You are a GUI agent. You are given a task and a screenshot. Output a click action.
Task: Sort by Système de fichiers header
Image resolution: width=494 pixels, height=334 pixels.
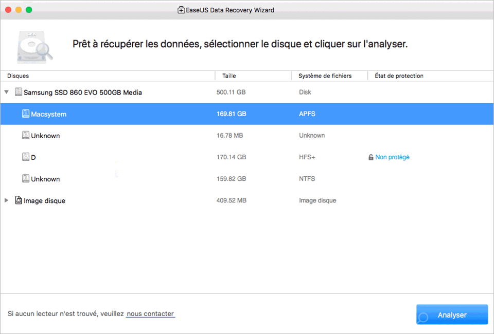[325, 76]
